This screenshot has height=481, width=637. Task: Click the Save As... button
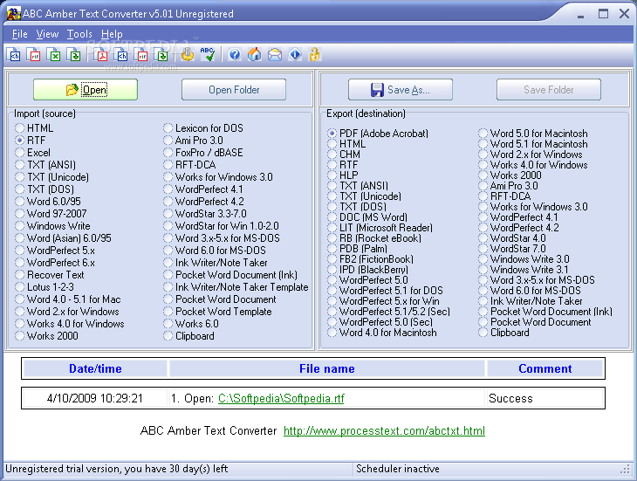[401, 89]
